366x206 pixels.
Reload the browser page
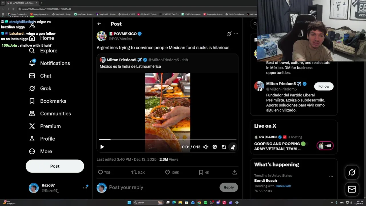pos(13,9)
